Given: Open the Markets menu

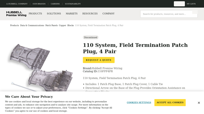Looking at the screenshot, I should (72, 14).
